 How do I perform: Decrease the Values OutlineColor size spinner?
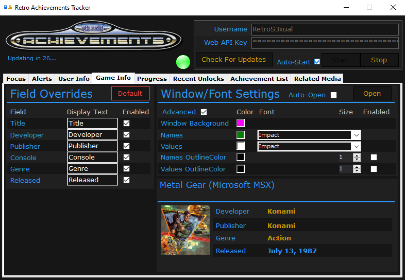pos(357,170)
